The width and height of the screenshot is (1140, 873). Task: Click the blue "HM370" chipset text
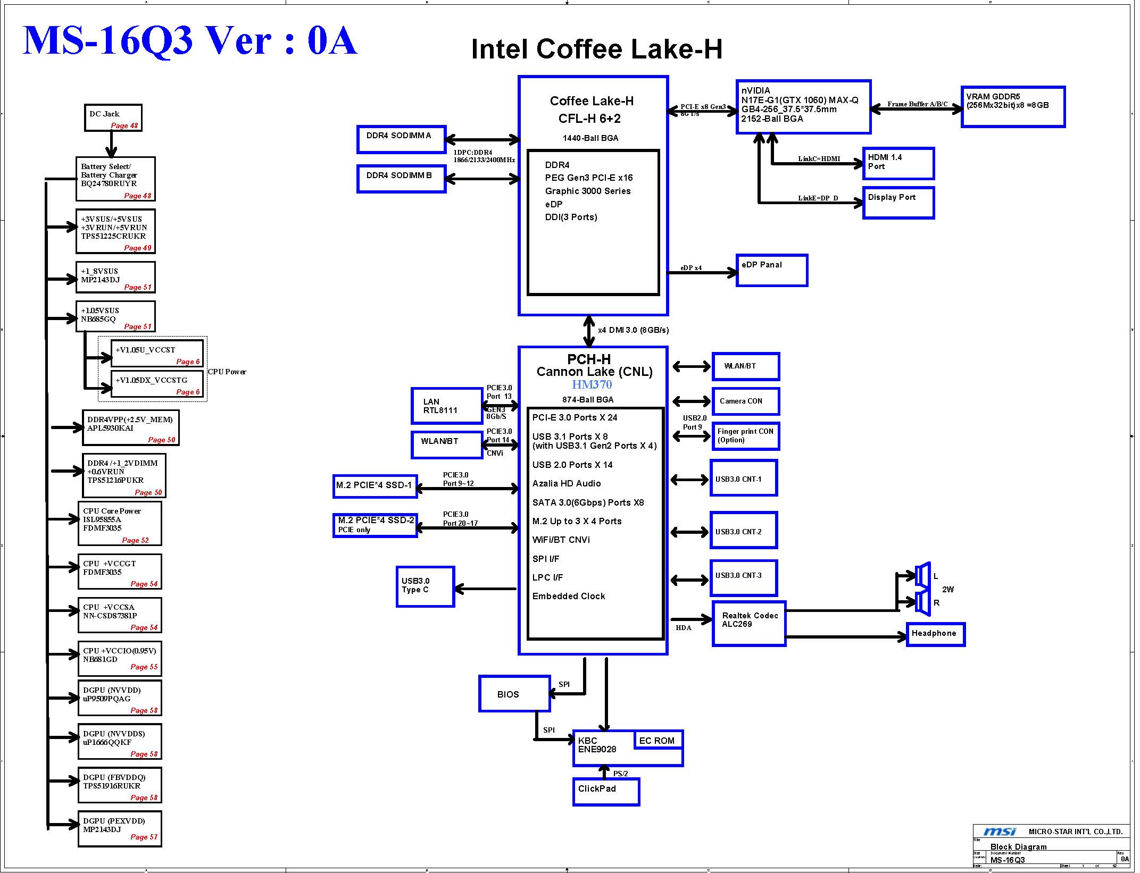click(592, 384)
